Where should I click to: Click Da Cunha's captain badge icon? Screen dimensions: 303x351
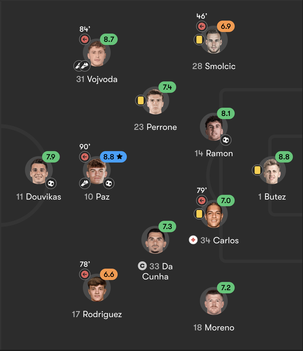(143, 266)
